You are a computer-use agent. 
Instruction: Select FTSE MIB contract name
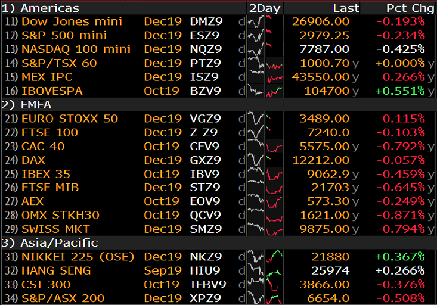point(50,188)
